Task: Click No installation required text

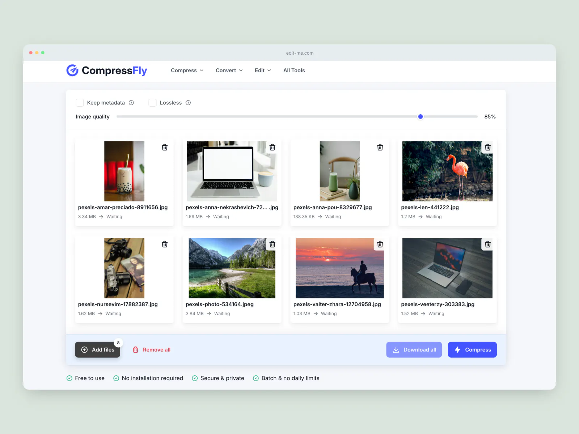Action: coord(152,378)
